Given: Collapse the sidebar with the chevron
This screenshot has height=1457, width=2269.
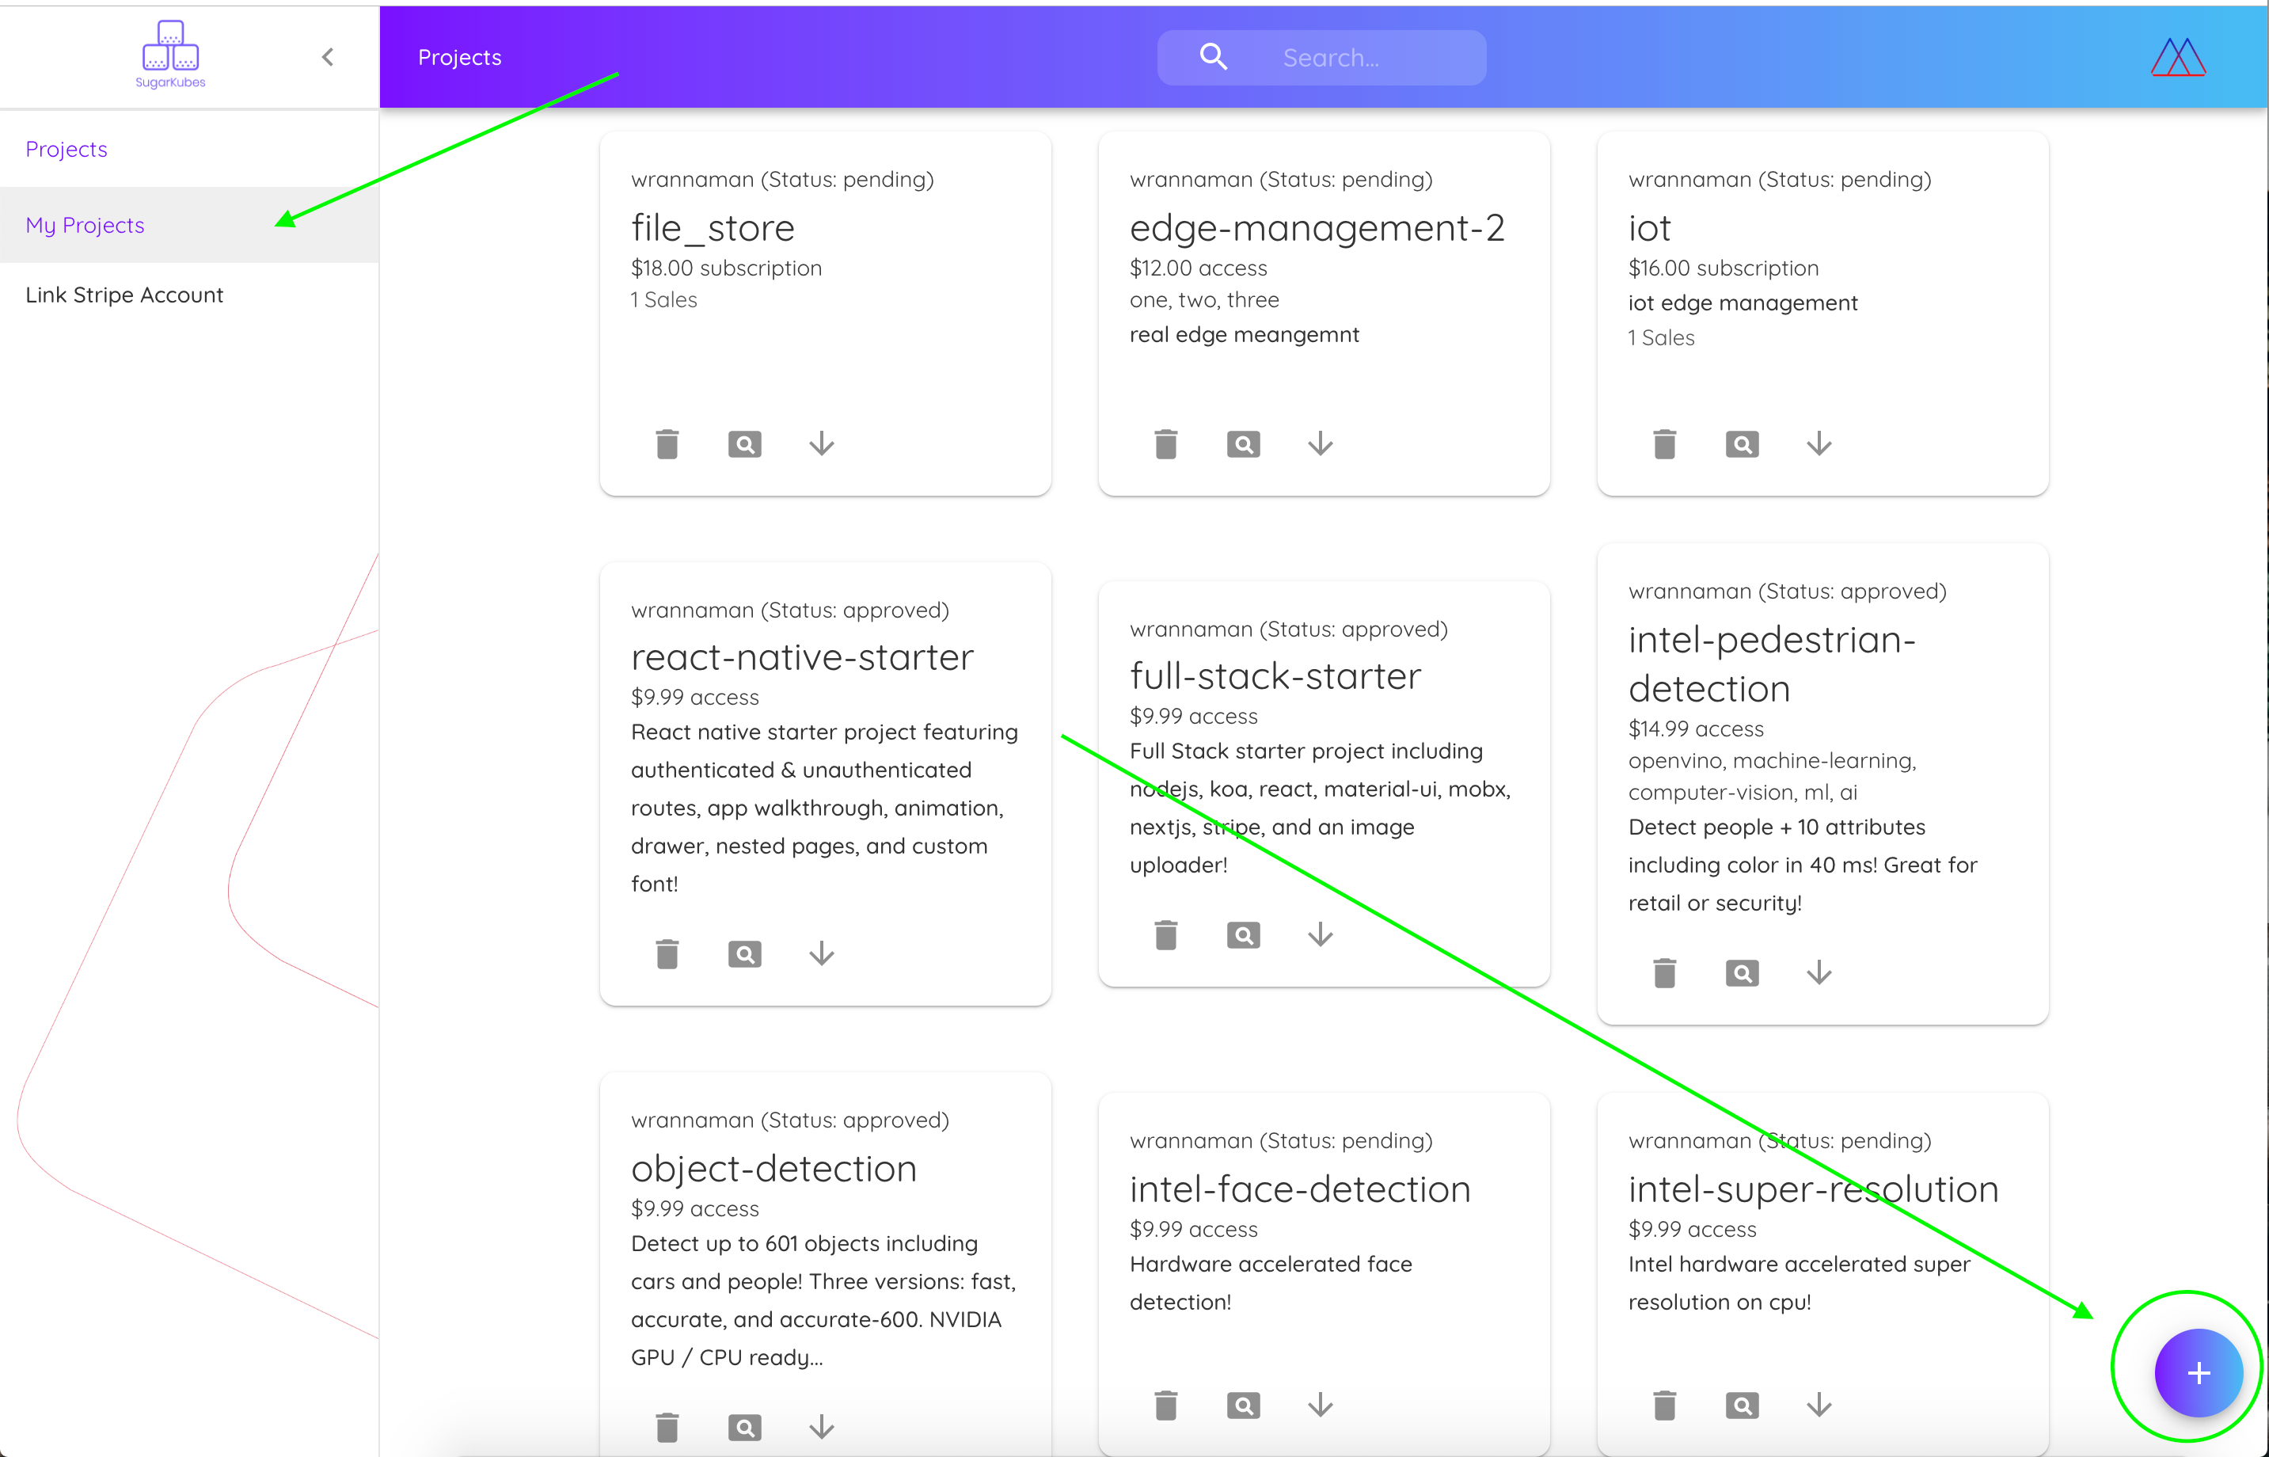Looking at the screenshot, I should (327, 57).
